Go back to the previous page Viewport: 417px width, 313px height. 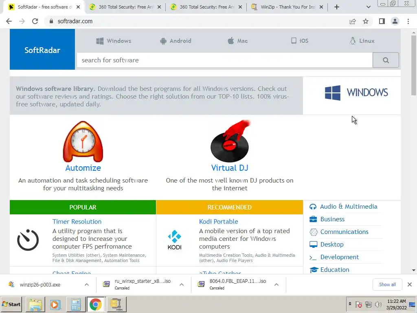(x=9, y=21)
